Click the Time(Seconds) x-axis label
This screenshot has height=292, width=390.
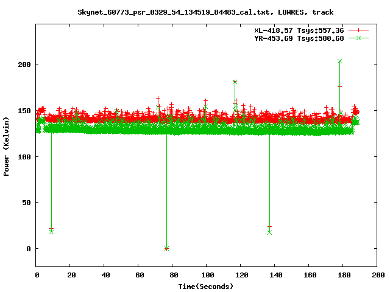206,287
